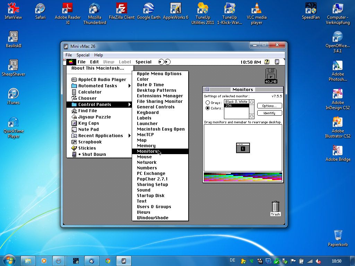355x266 pixels.
Task: Click the Options... button in Monitors
Action: coord(269,106)
